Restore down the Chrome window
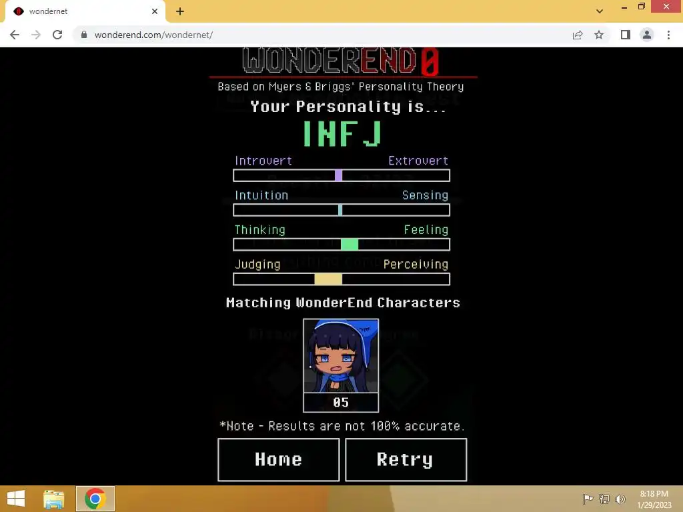Screen dimensions: 683x512 click(x=642, y=7)
